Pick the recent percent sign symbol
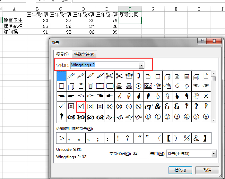The height and width of the screenshot is (179, 225). [x=186, y=138]
